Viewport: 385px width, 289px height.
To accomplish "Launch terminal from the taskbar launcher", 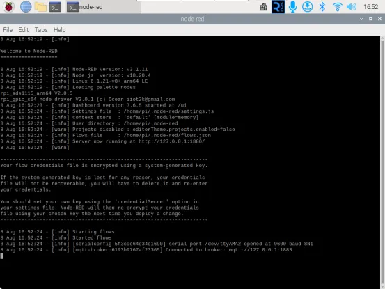I will point(55,7).
